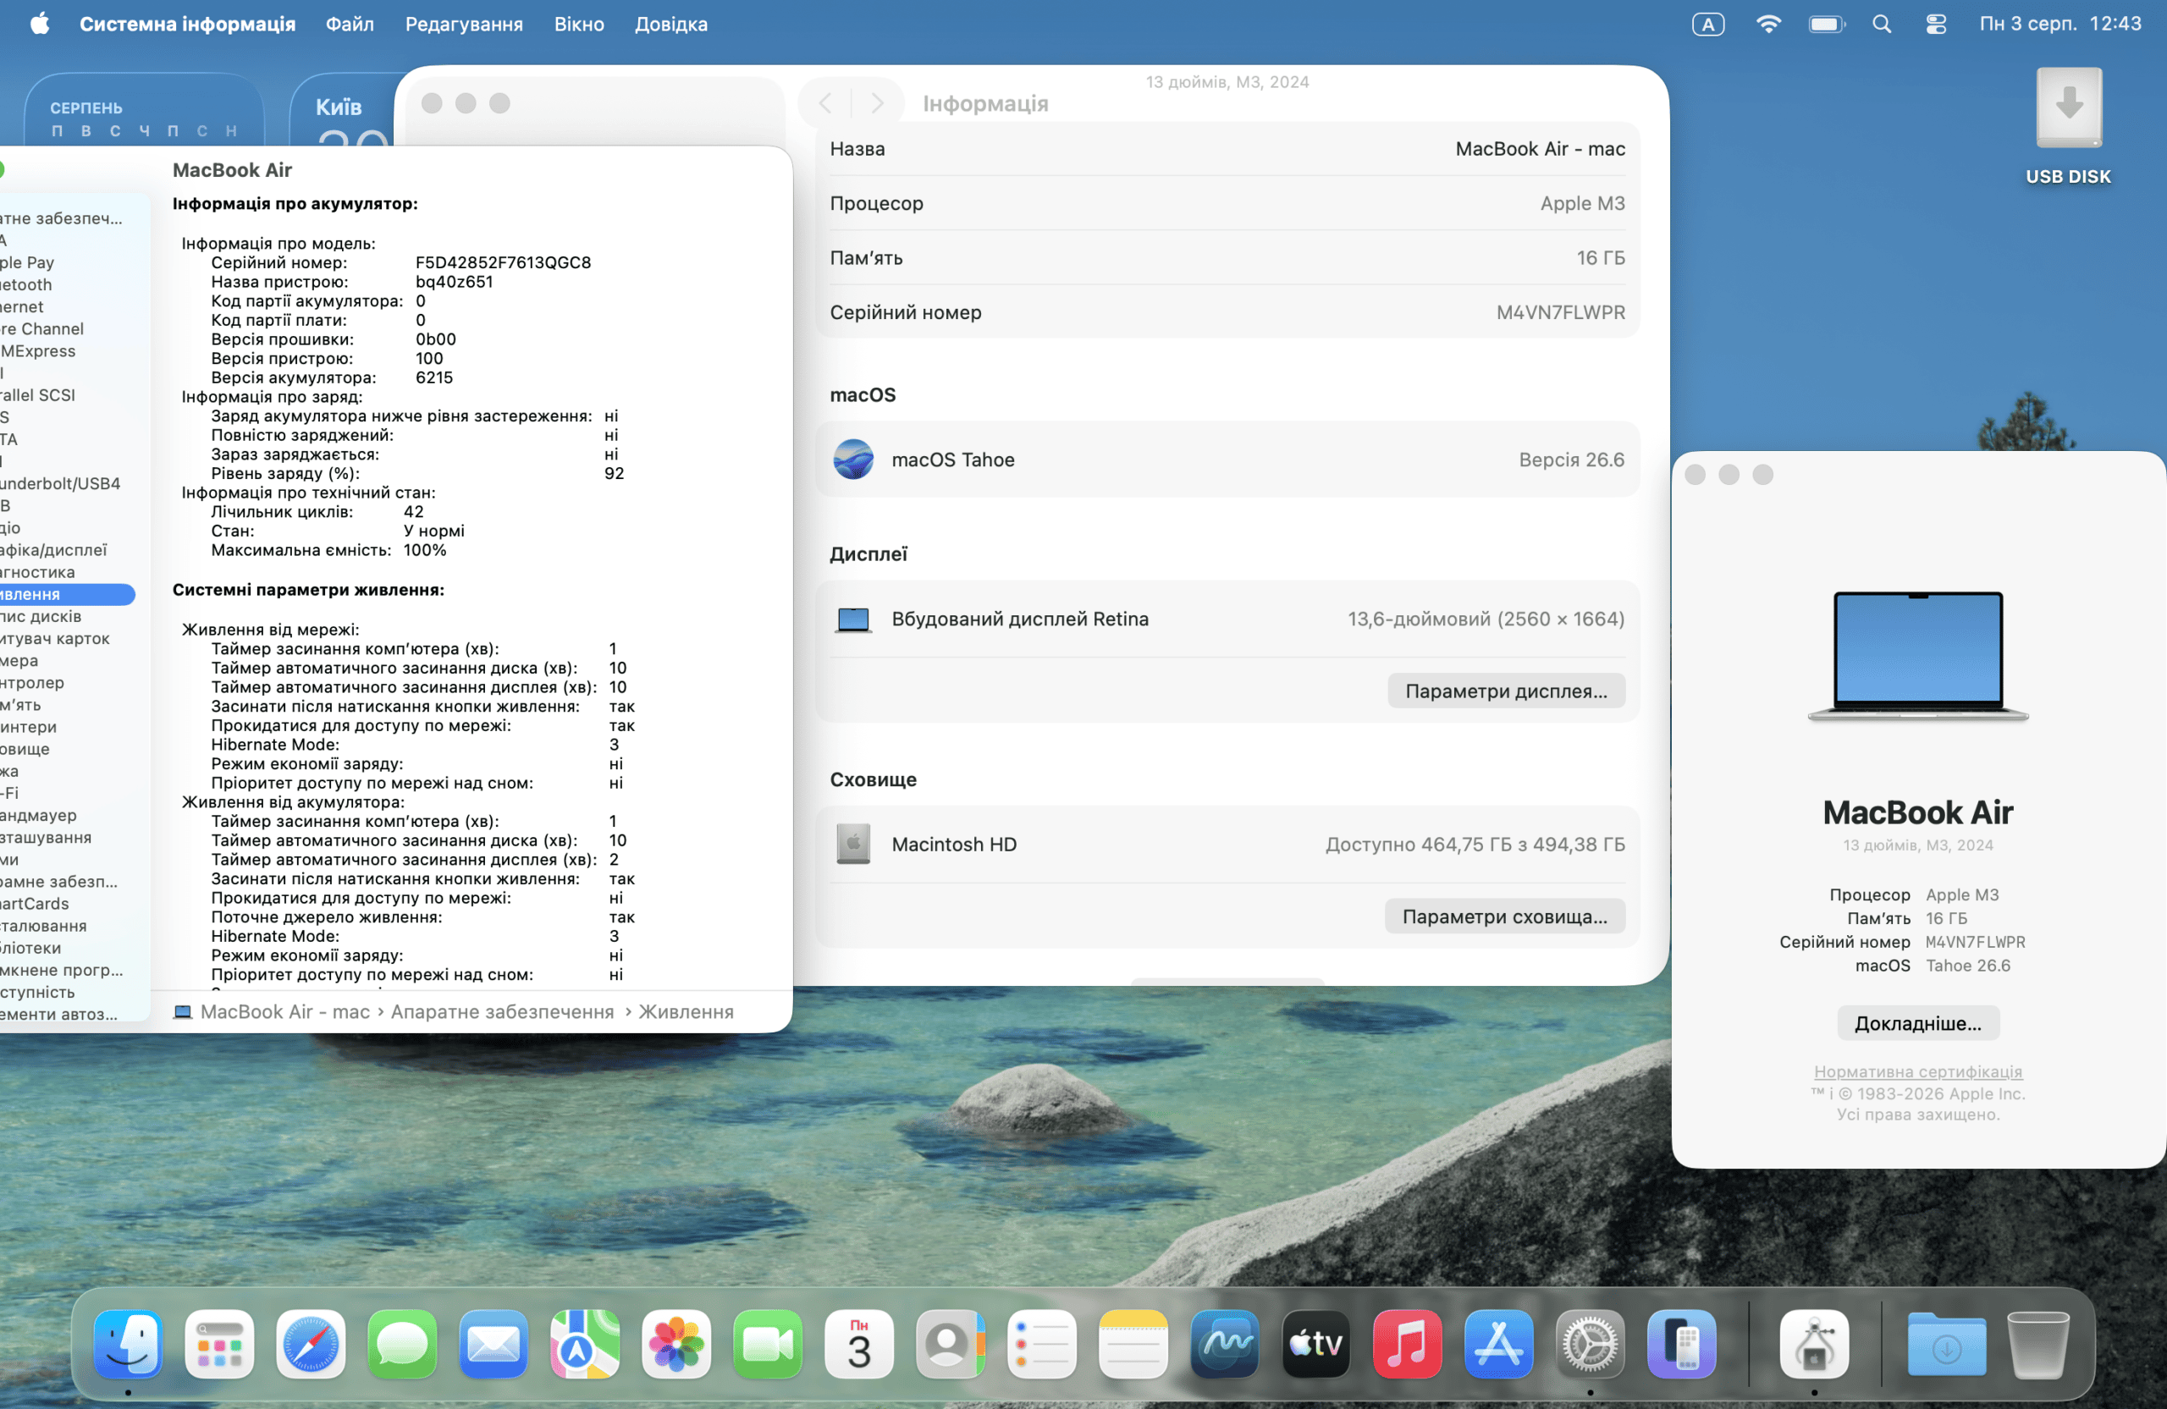Switch to System Settings in the Dock
Screen dimensions: 2167x1409
(1591, 1344)
